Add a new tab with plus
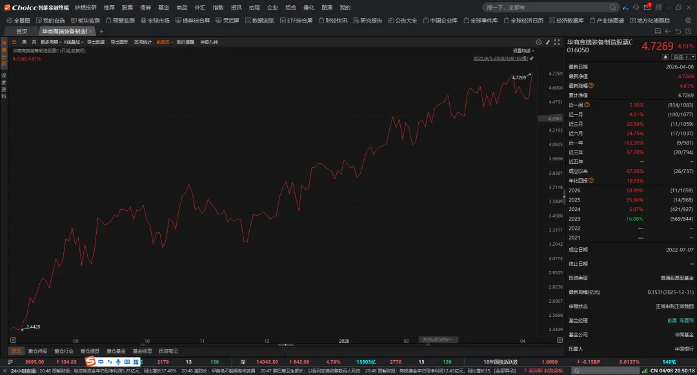This screenshot has width=697, height=375. [101, 31]
